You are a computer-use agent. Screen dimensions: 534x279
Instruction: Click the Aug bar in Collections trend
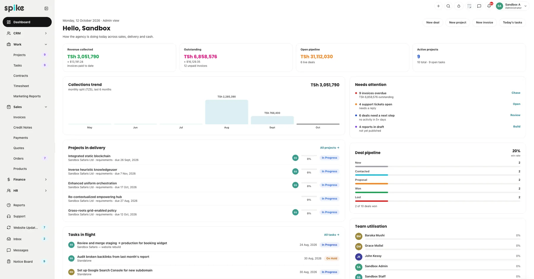(x=227, y=112)
